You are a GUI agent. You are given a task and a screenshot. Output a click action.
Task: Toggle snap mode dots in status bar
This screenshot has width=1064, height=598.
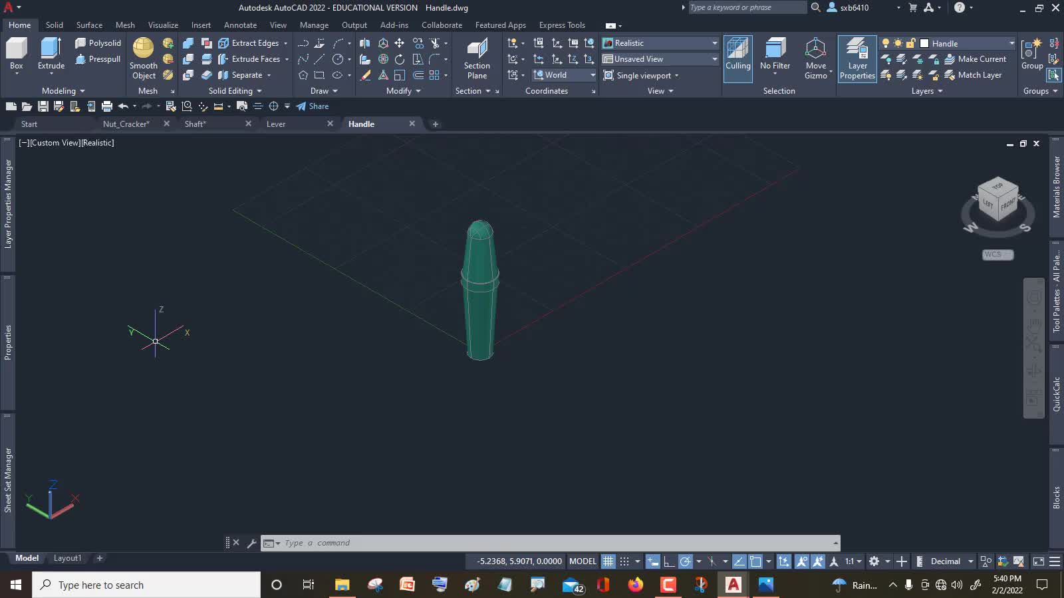coord(624,561)
